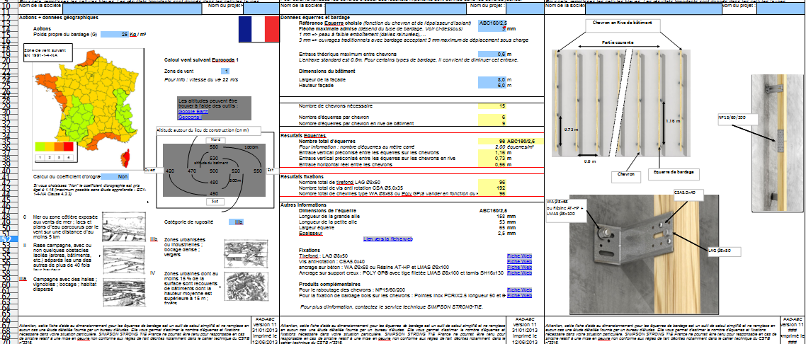This screenshot has height=344, width=806.
Task: Click the urban zone category IV sketch
Action: (x=246, y=287)
